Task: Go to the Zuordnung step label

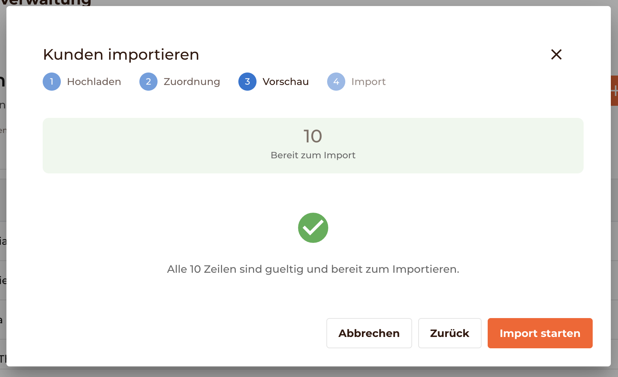Action: coord(192,82)
